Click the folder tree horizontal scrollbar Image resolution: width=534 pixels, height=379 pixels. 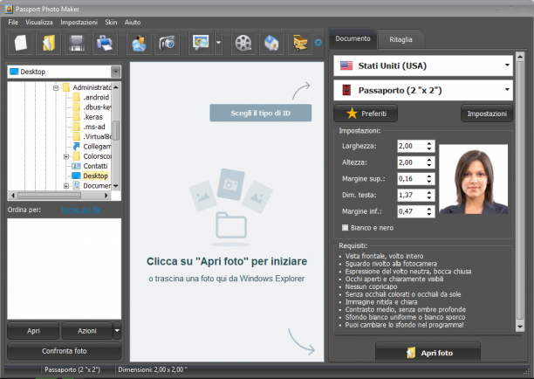59,196
